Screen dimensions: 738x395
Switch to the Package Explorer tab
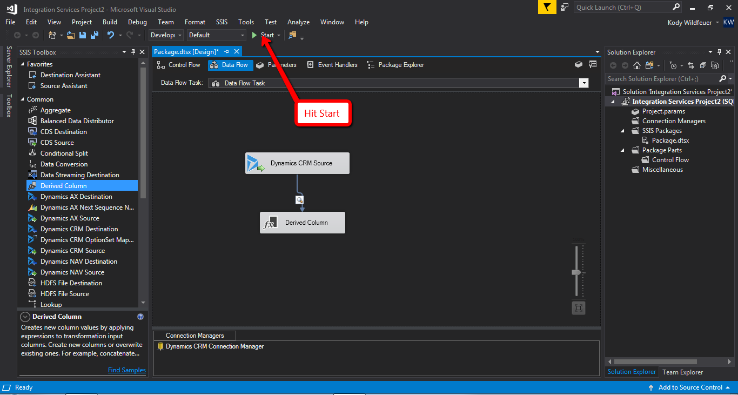(x=395, y=65)
